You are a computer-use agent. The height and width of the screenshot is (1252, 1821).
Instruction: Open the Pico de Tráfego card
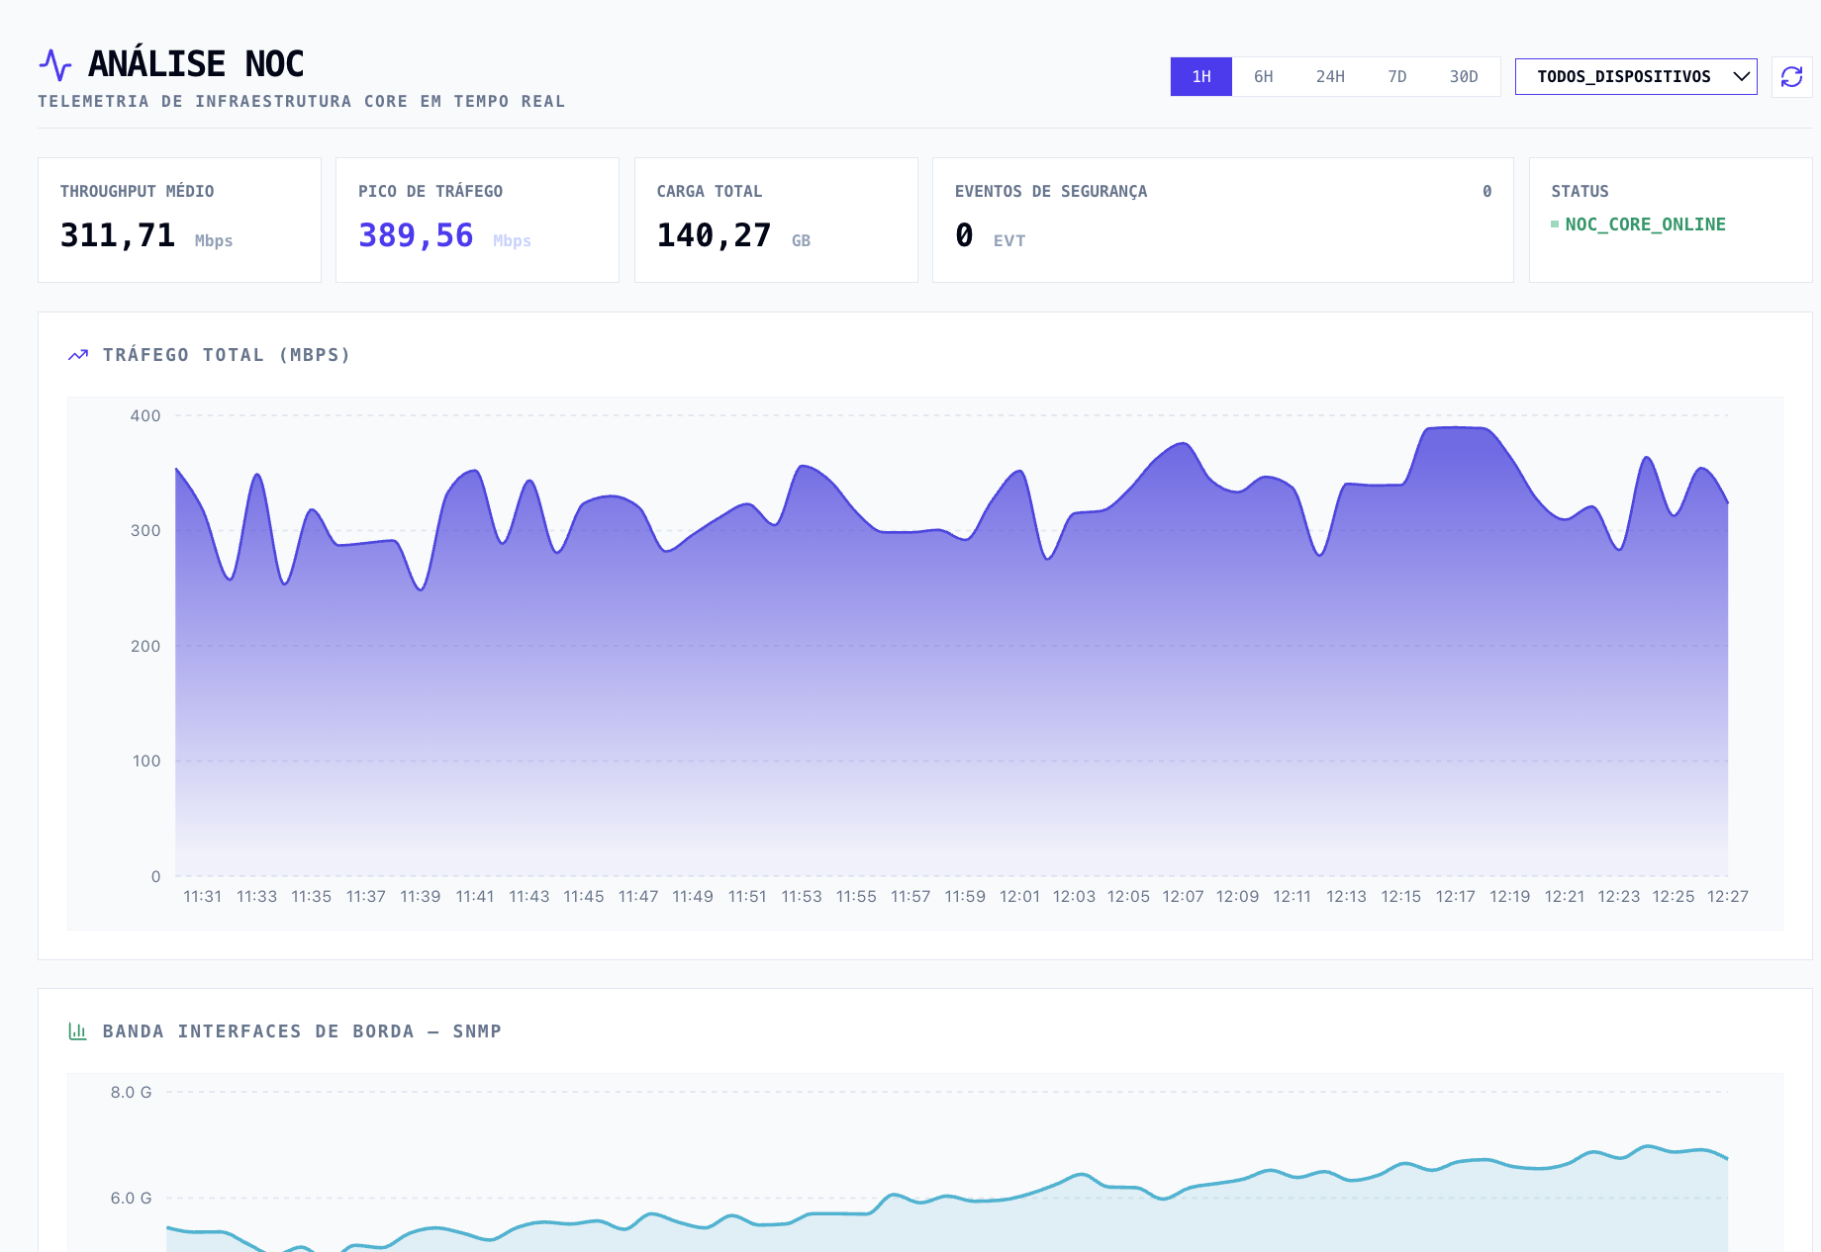pyautogui.click(x=477, y=220)
